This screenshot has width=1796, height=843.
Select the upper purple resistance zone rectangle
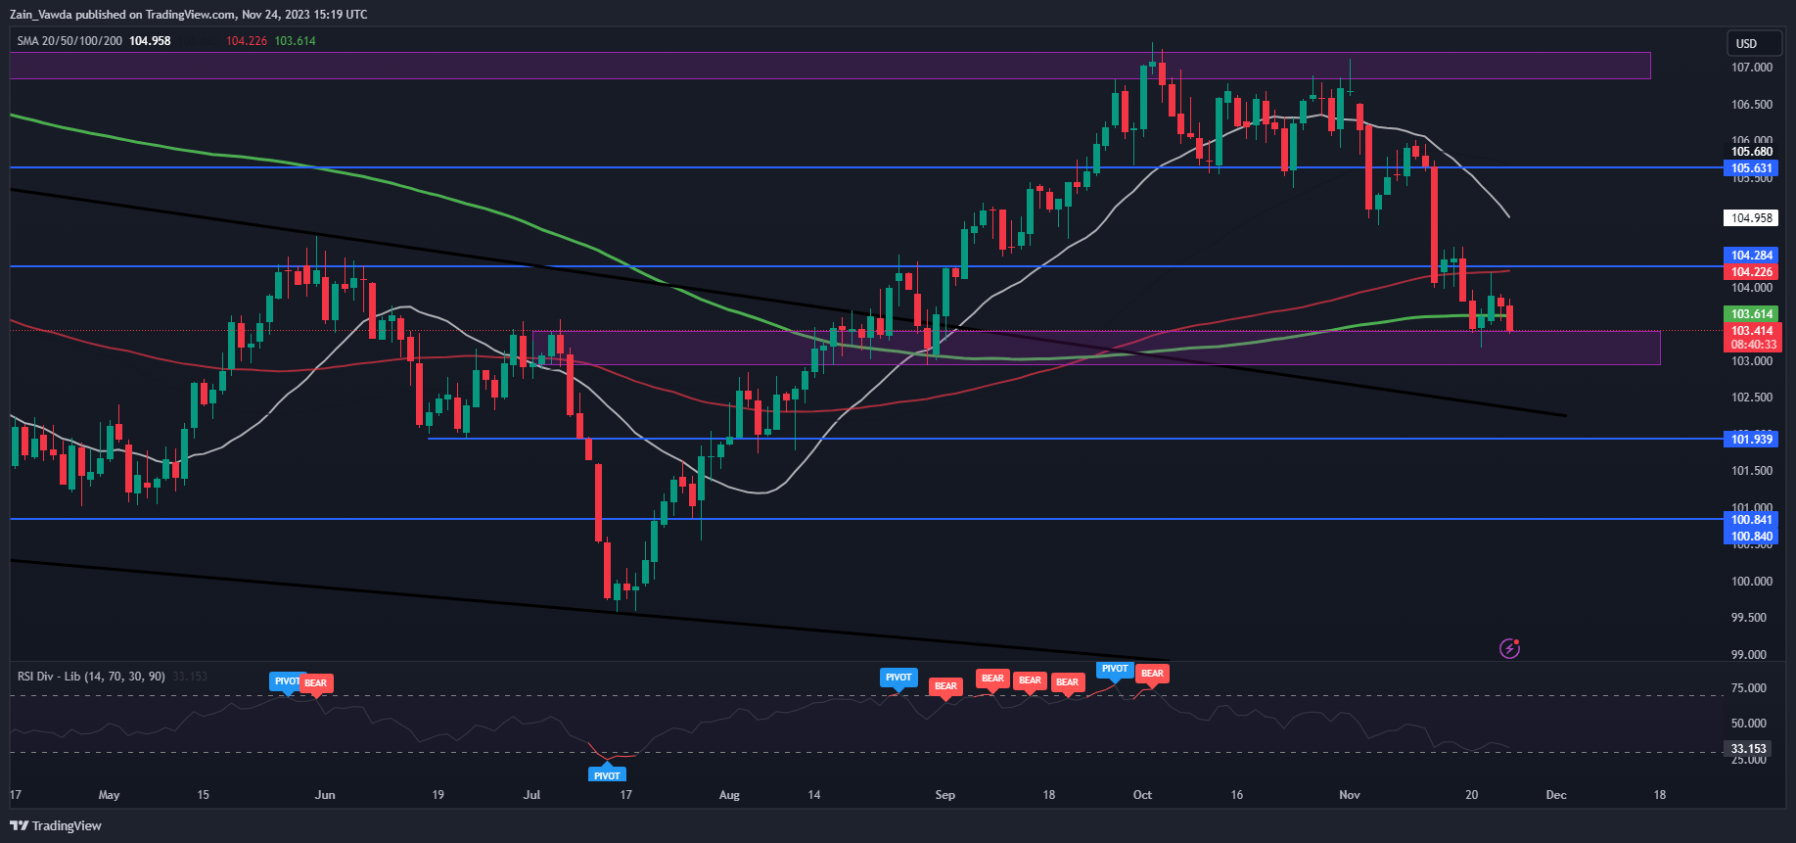(830, 66)
